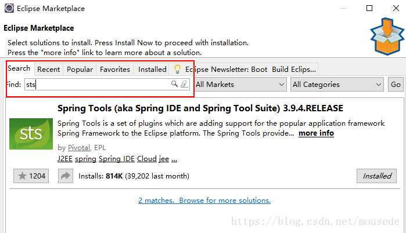Open the Favorites tab
The width and height of the screenshot is (406, 233).
[114, 69]
